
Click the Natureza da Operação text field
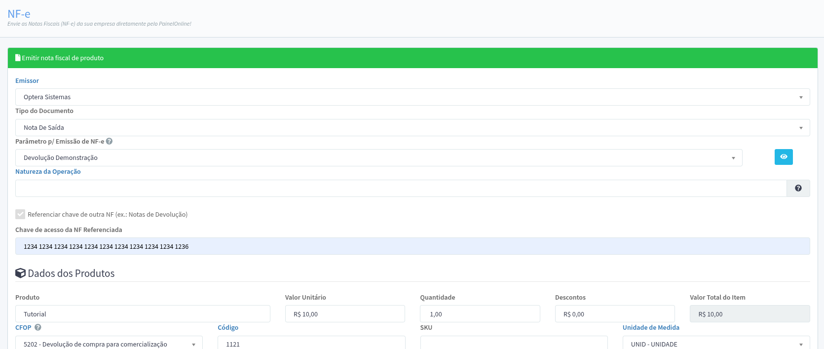click(400, 188)
